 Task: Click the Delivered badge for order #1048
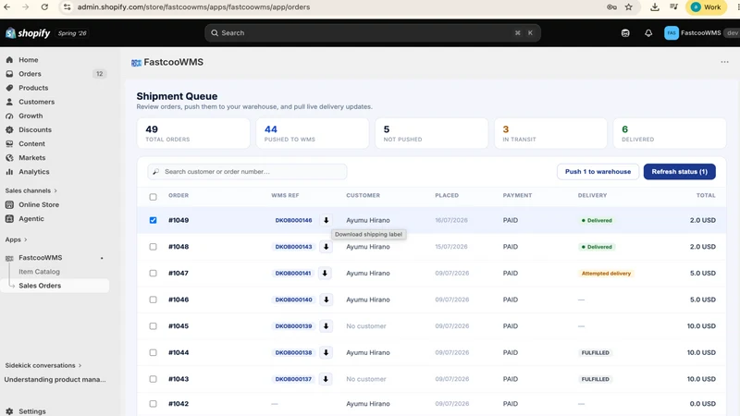[597, 247]
